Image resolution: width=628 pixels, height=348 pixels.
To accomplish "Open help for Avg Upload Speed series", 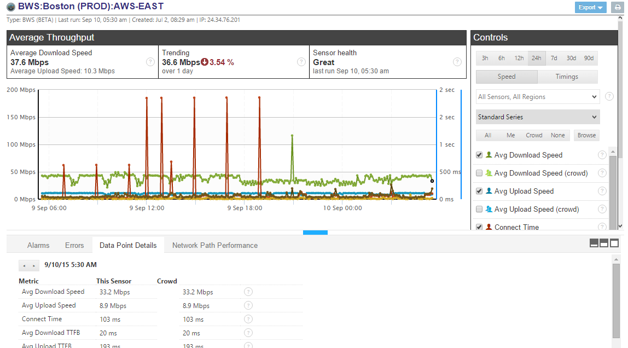I will point(602,191).
